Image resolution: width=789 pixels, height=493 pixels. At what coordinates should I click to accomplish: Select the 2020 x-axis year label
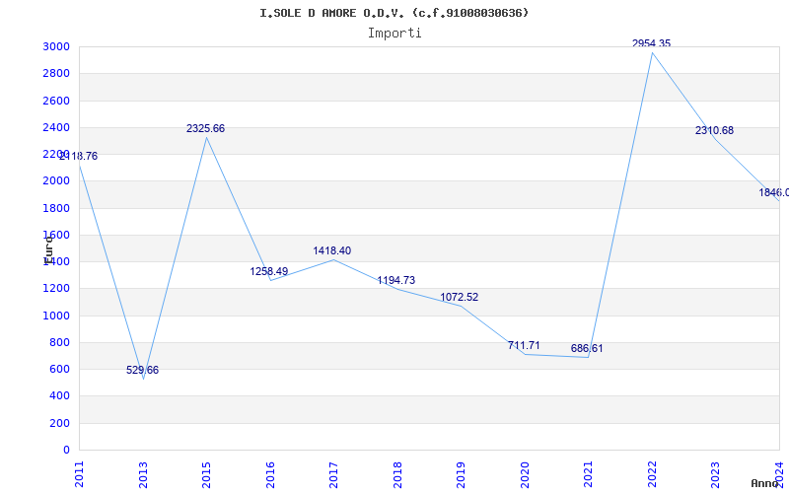tap(525, 474)
